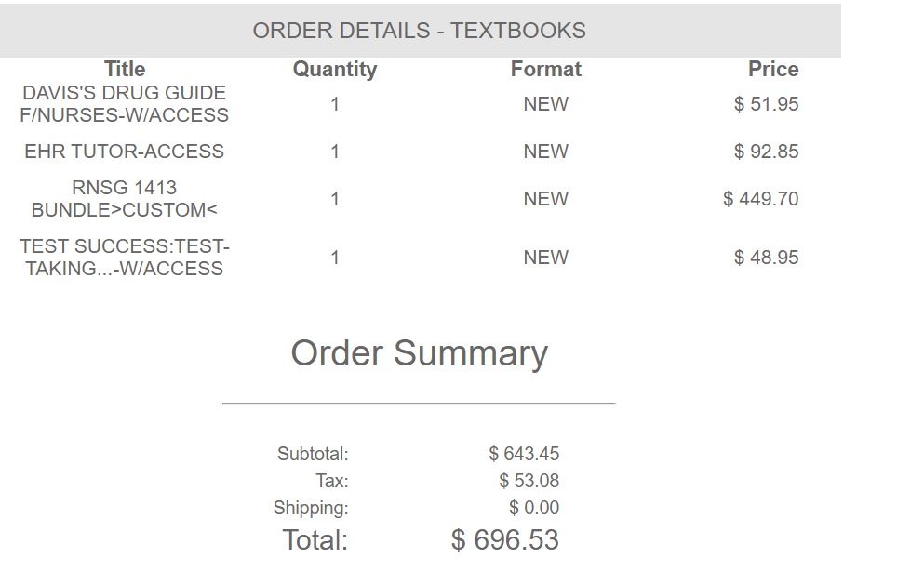Click the Test Success:Test-Taking title
Image resolution: width=924 pixels, height=570 pixels.
tap(125, 258)
